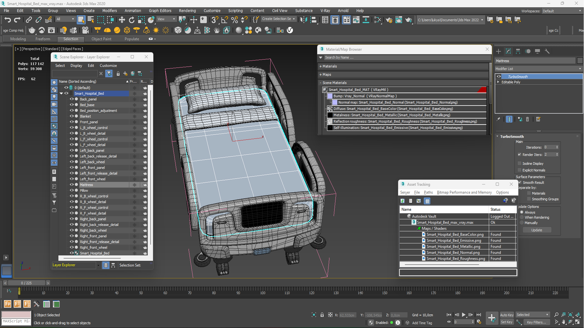Click the Remove modifier trash icon

pos(527,119)
